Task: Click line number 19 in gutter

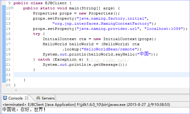Action: [x=8, y=54]
